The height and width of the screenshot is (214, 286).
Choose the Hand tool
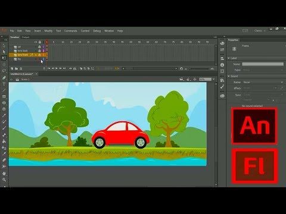click(x=4, y=174)
